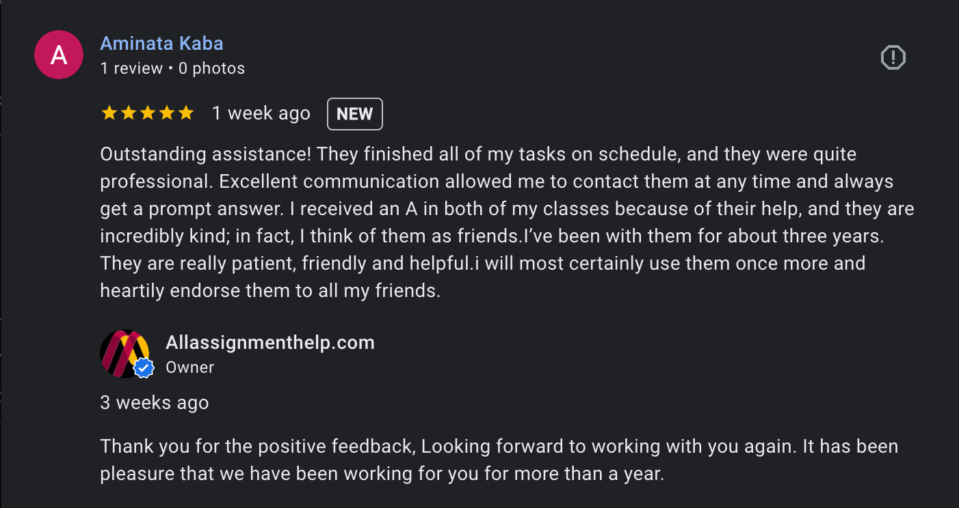Click the NEW badge on the review
Image resolution: width=959 pixels, height=508 pixels.
click(354, 113)
